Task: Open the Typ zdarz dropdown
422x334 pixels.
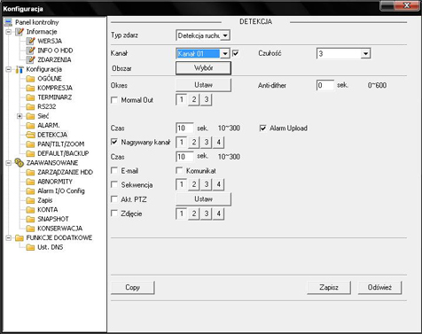Action: coord(225,35)
